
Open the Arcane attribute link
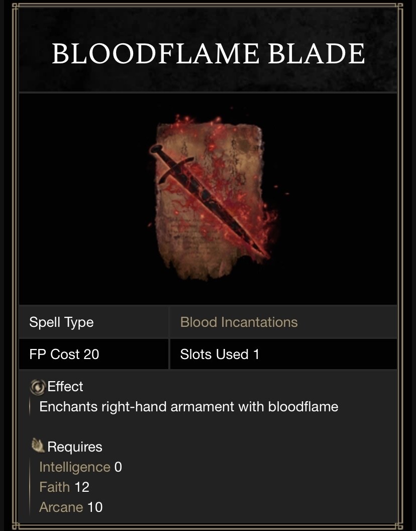(x=61, y=507)
